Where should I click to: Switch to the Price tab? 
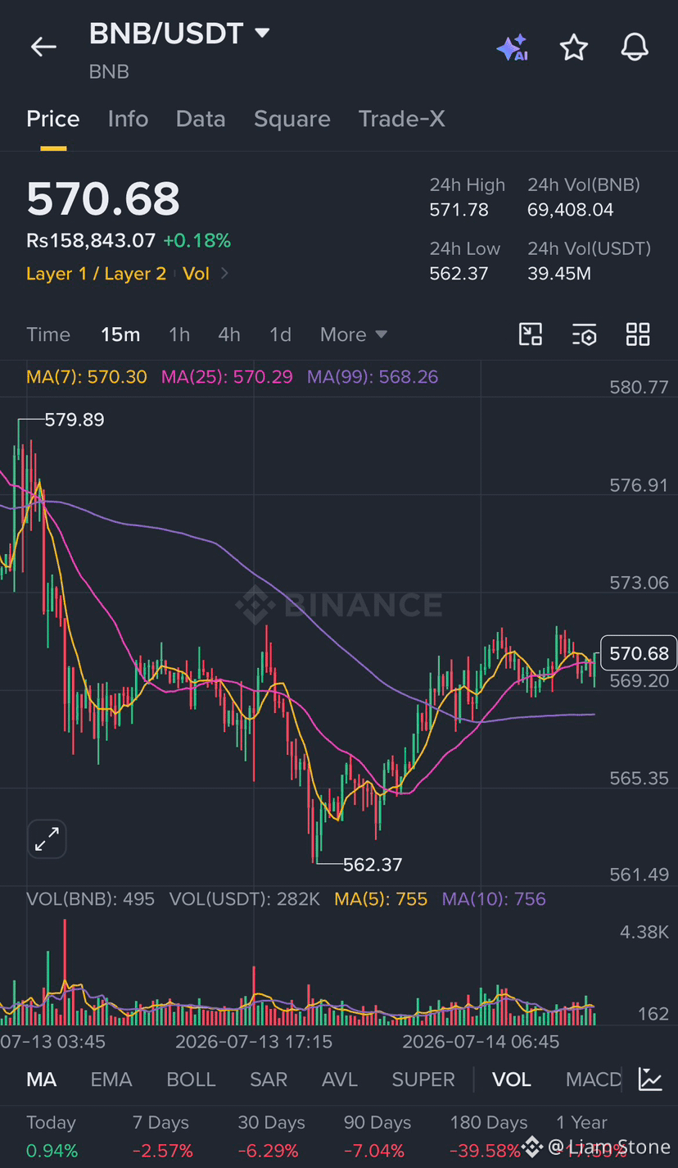53,119
